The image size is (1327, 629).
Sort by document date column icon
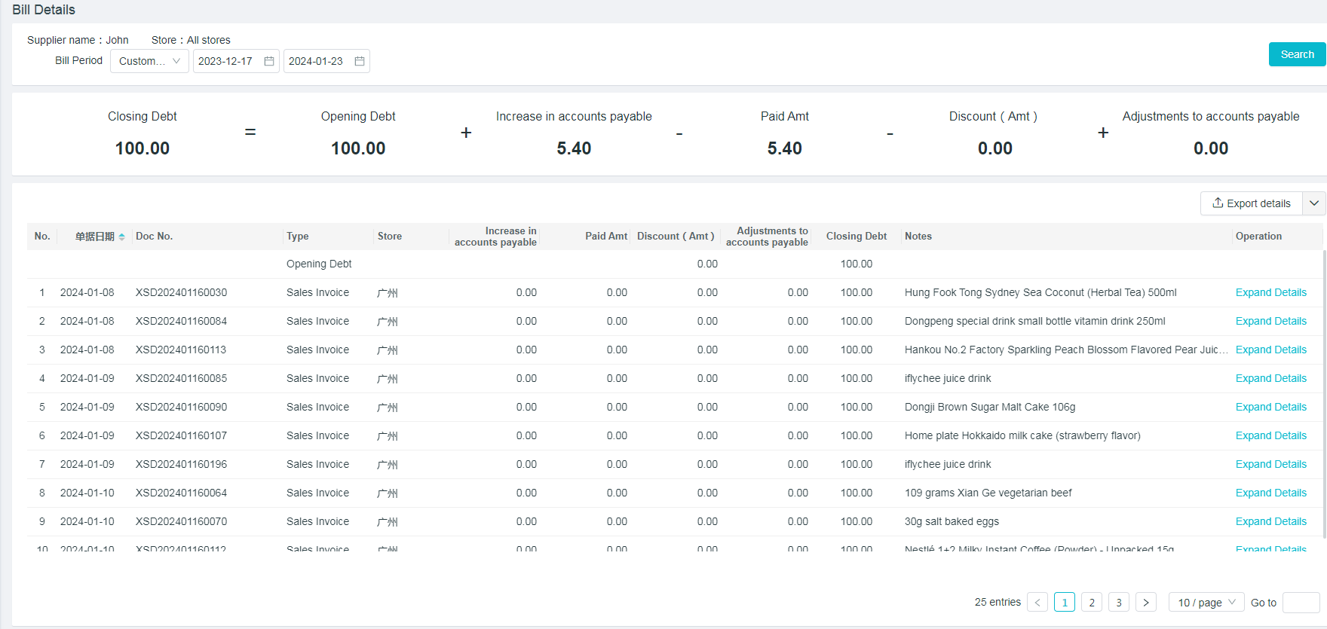(x=121, y=237)
